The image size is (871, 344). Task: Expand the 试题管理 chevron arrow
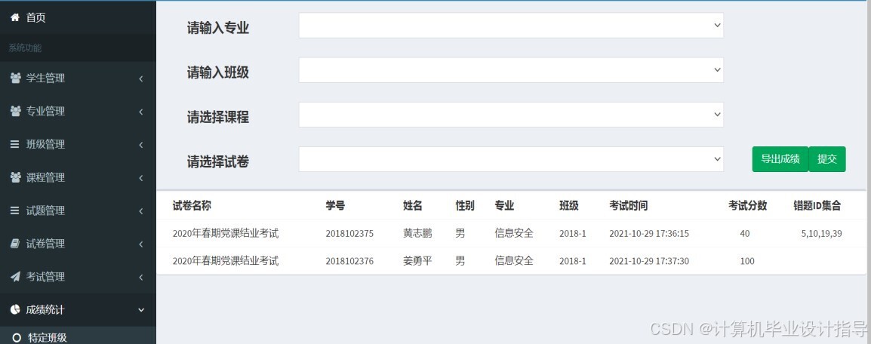(x=141, y=210)
